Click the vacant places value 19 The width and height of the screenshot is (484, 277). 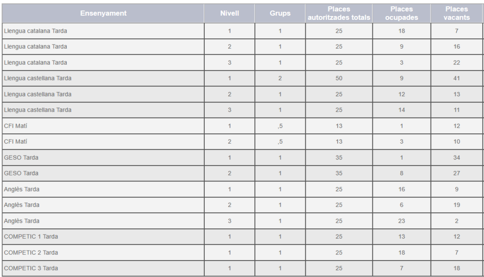457,205
